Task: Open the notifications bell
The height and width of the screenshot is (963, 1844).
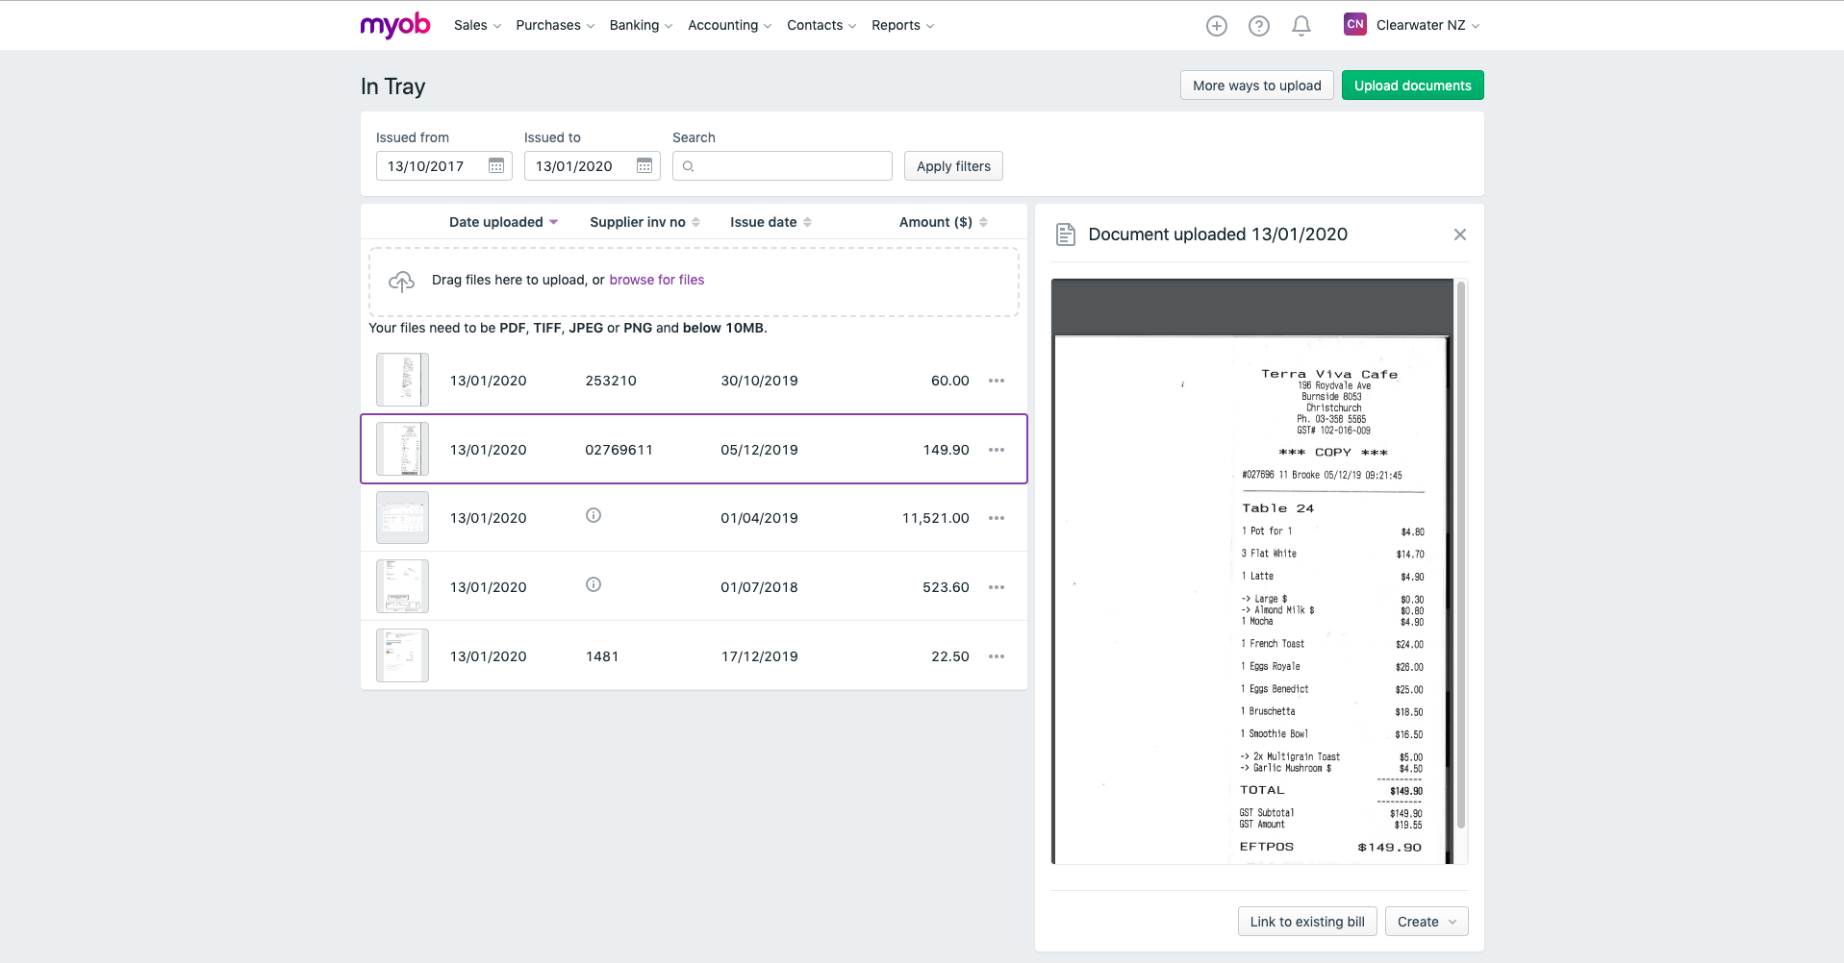Action: point(1301,25)
